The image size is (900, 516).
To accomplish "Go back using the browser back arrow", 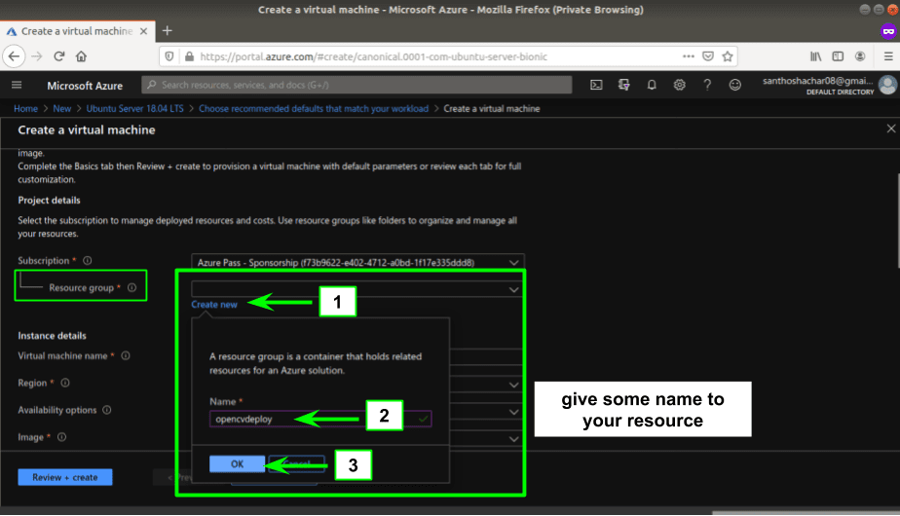I will [14, 56].
